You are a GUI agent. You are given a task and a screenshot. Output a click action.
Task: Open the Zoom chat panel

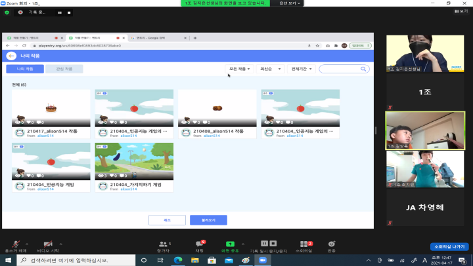[x=200, y=244]
